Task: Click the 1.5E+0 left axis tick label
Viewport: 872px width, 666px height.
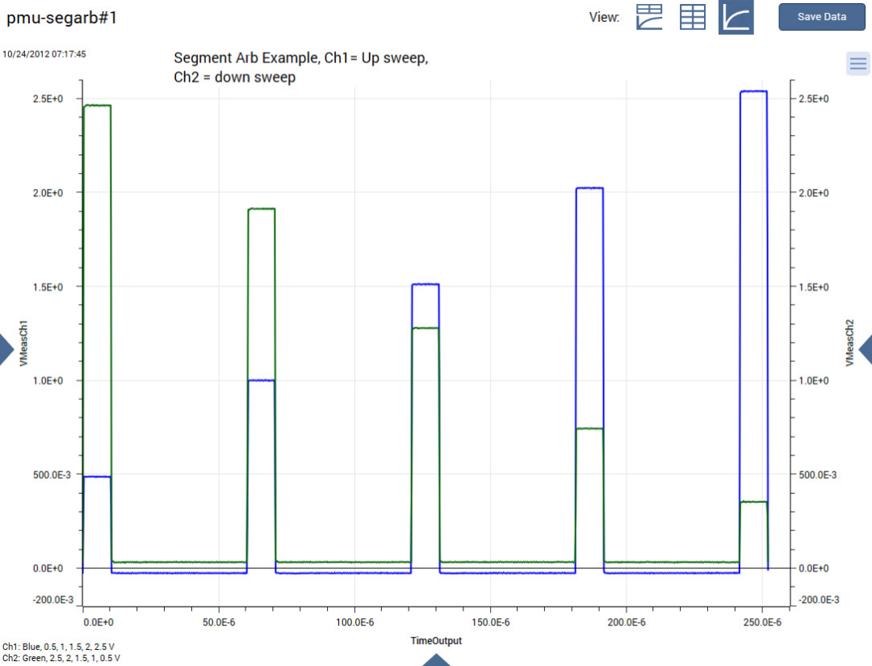Action: 48,287
